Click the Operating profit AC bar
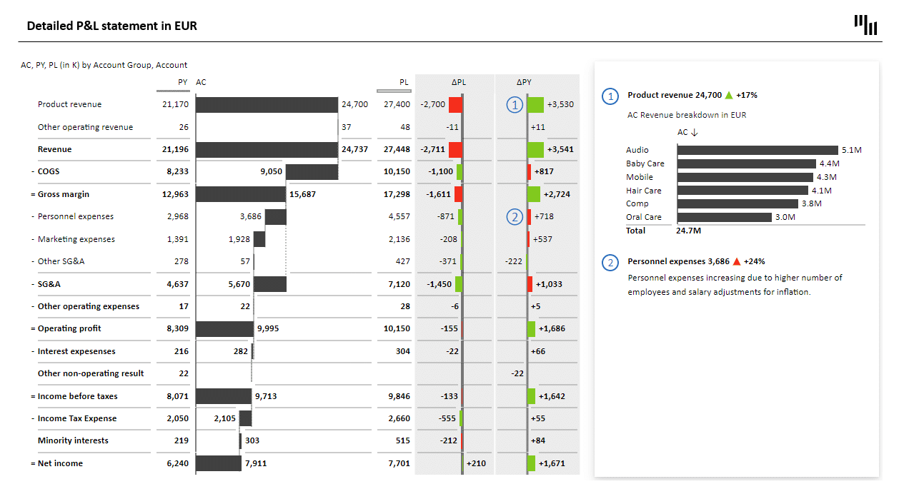The width and height of the screenshot is (904, 504). pyautogui.click(x=225, y=328)
